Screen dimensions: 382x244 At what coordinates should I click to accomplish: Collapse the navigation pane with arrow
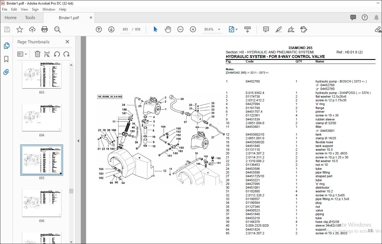click(x=78, y=141)
